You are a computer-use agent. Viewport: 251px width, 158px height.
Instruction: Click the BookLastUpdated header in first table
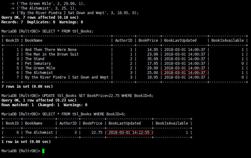coord(180,40)
